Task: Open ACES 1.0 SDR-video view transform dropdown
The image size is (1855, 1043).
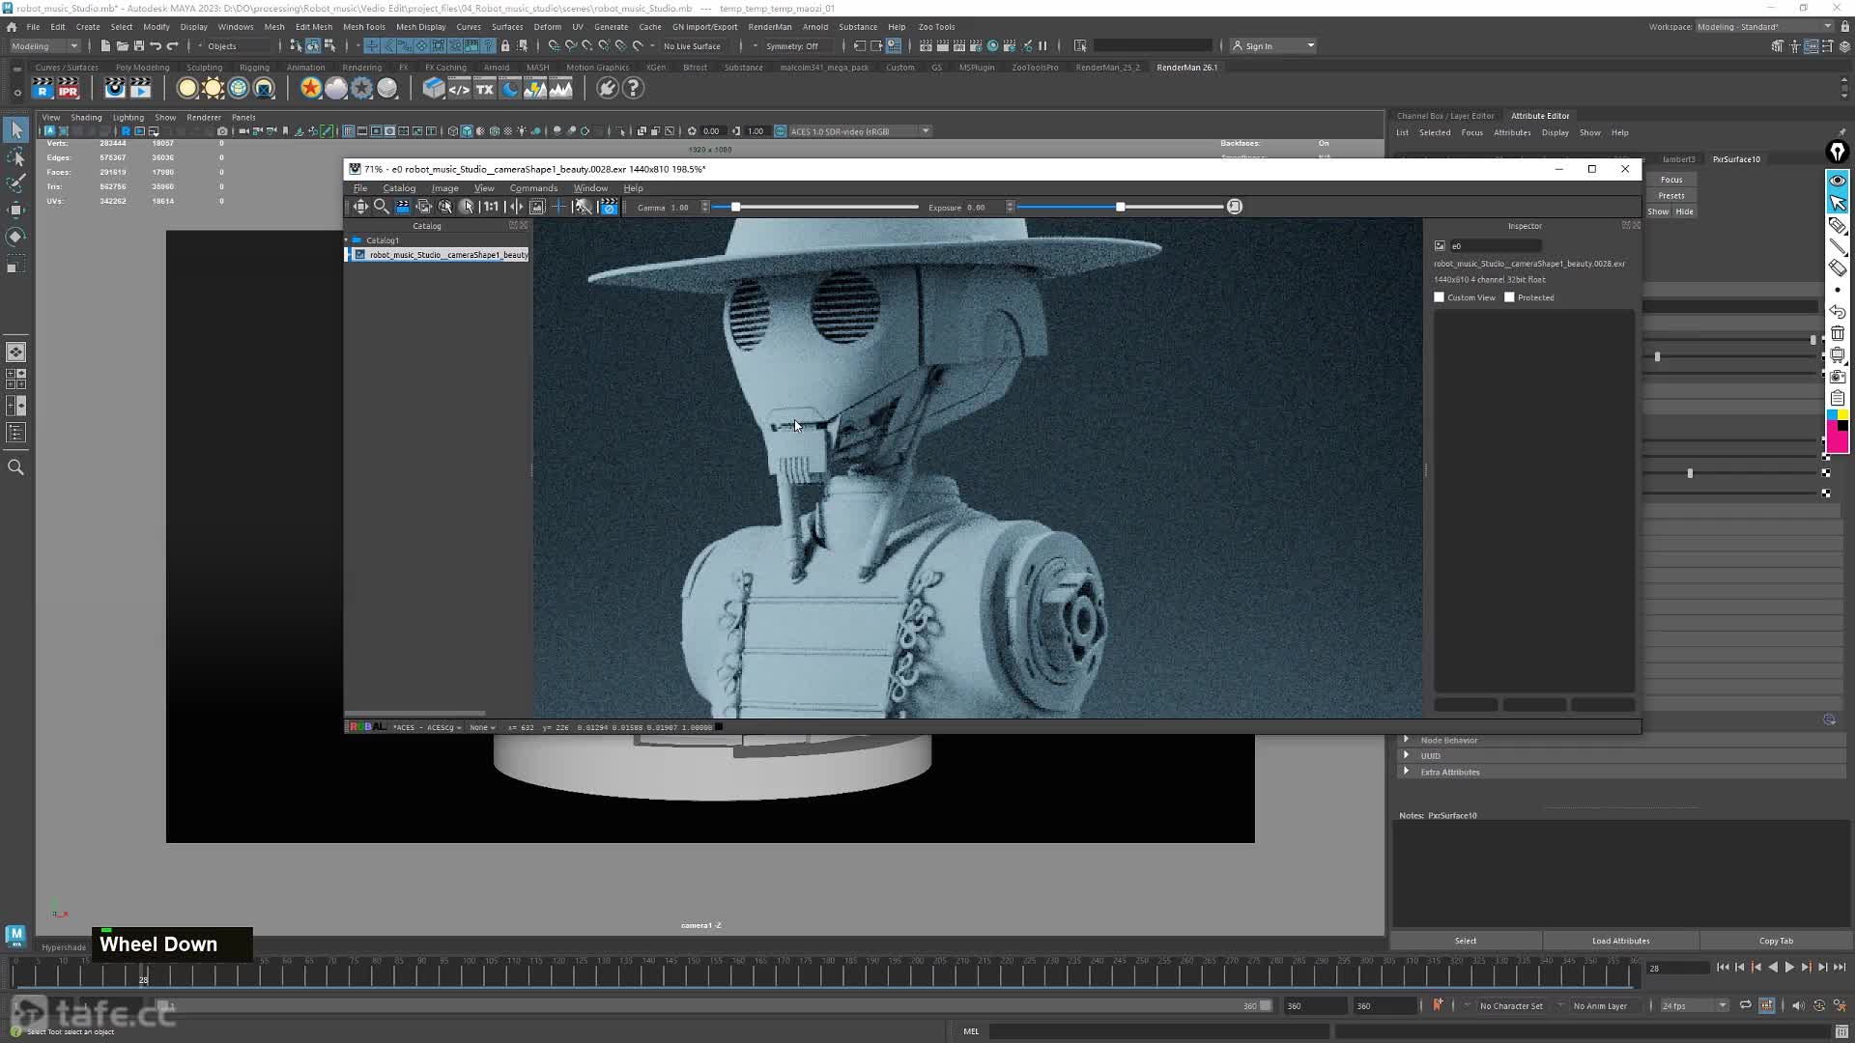Action: click(859, 131)
